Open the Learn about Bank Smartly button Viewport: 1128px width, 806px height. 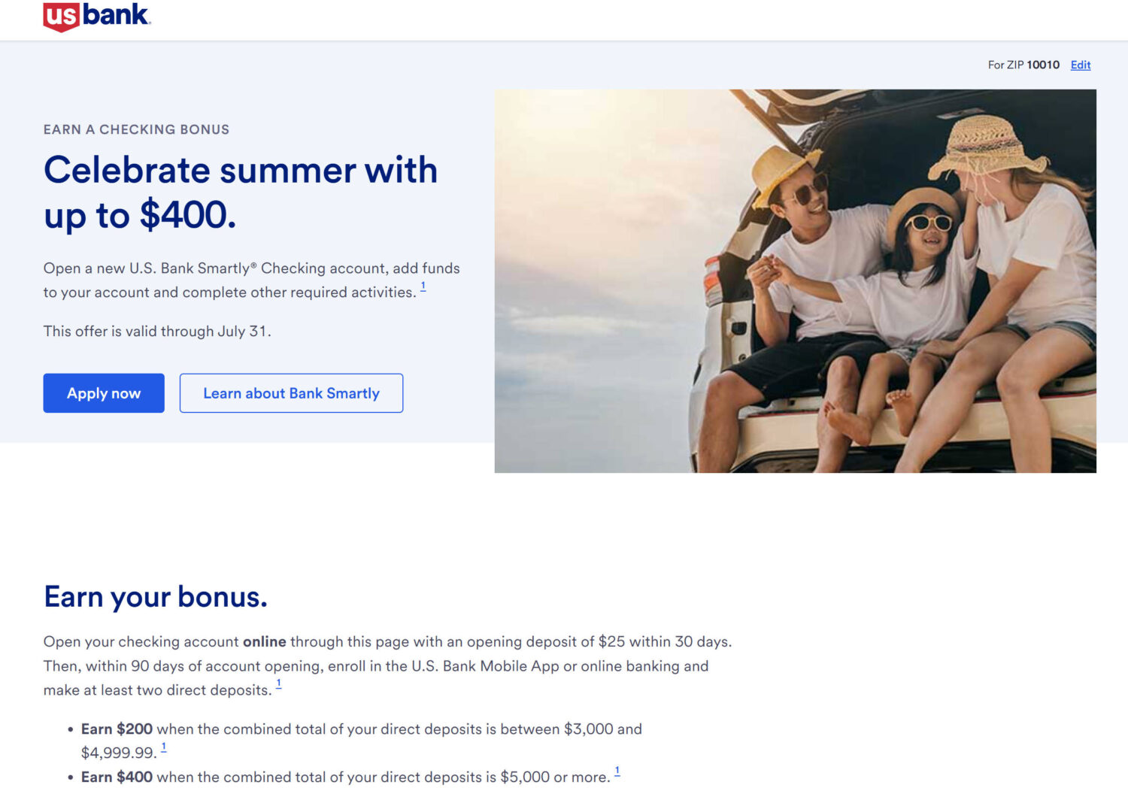point(291,393)
